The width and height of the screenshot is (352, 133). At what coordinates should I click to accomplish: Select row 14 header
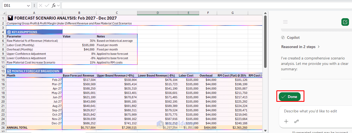click(3, 75)
